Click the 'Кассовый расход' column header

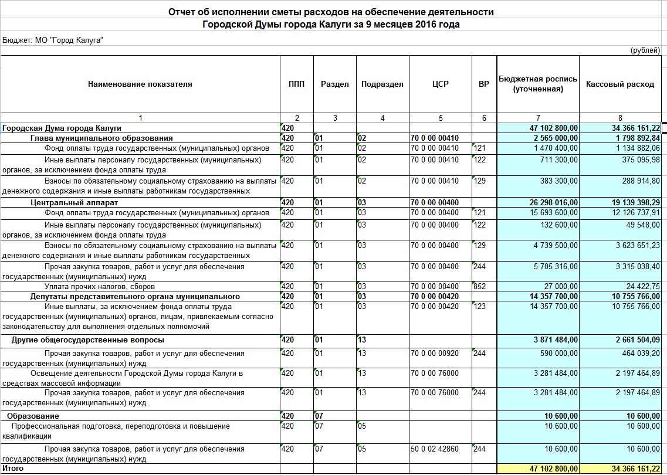[619, 84]
